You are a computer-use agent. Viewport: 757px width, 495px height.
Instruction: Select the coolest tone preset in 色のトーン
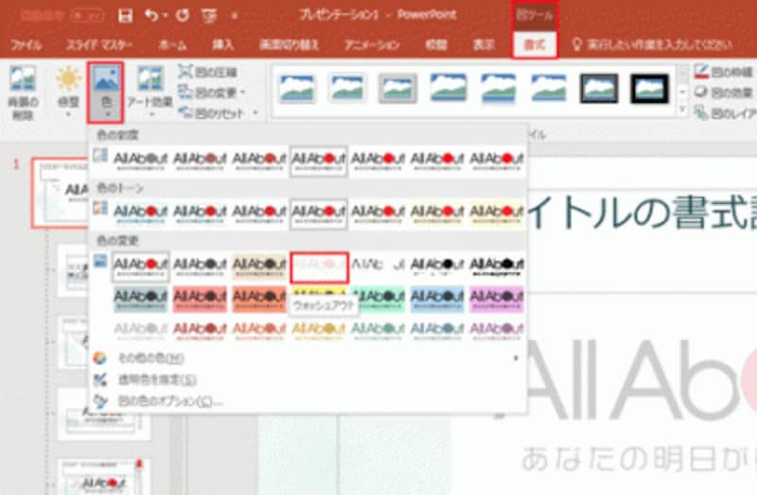coord(140,213)
